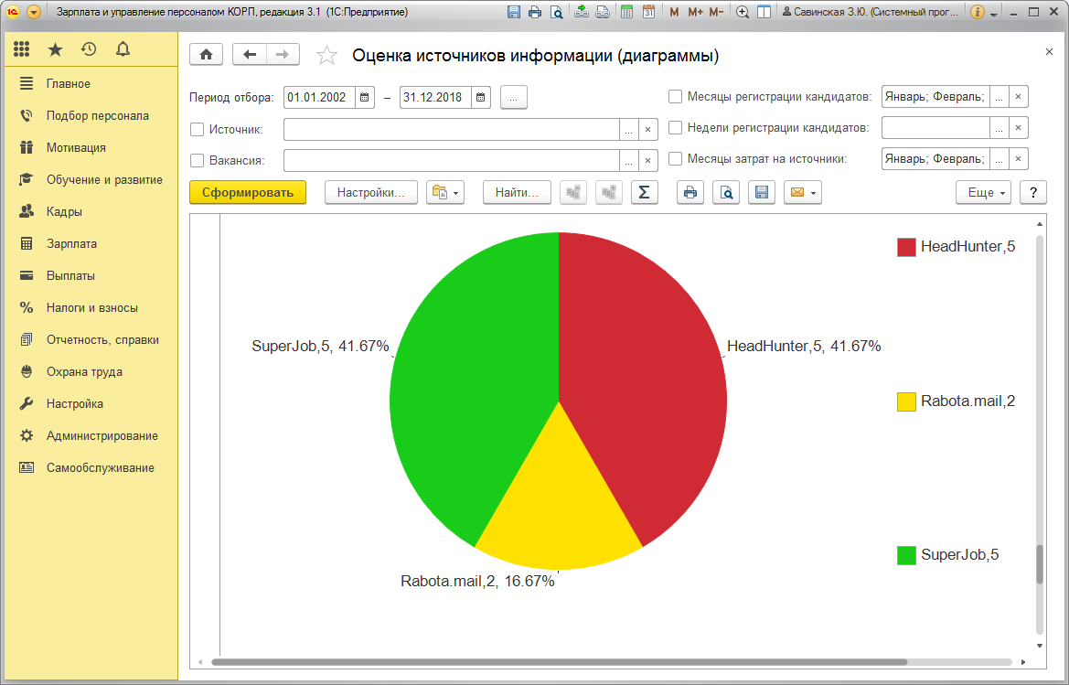Click the M memory button
Screen dimensions: 1069x685
point(674,12)
